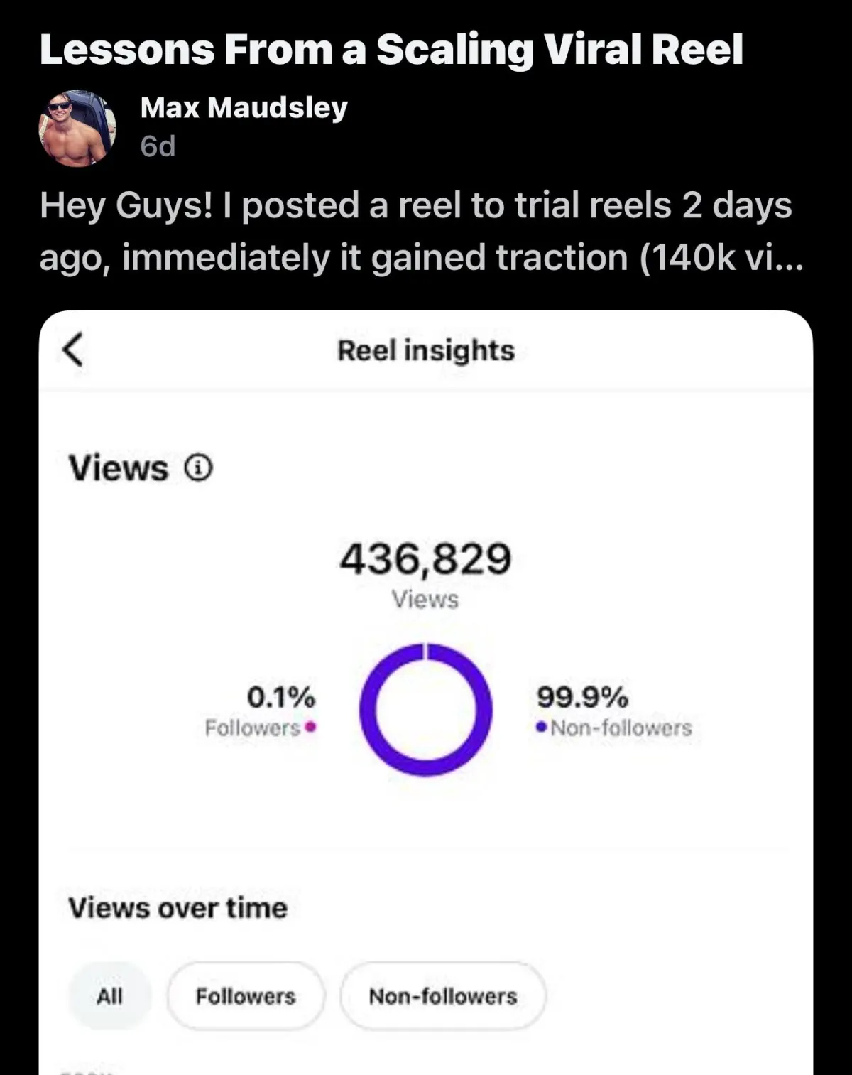Open post titled Lessons From a Scaling Viral Reel
The height and width of the screenshot is (1075, 852).
(391, 50)
